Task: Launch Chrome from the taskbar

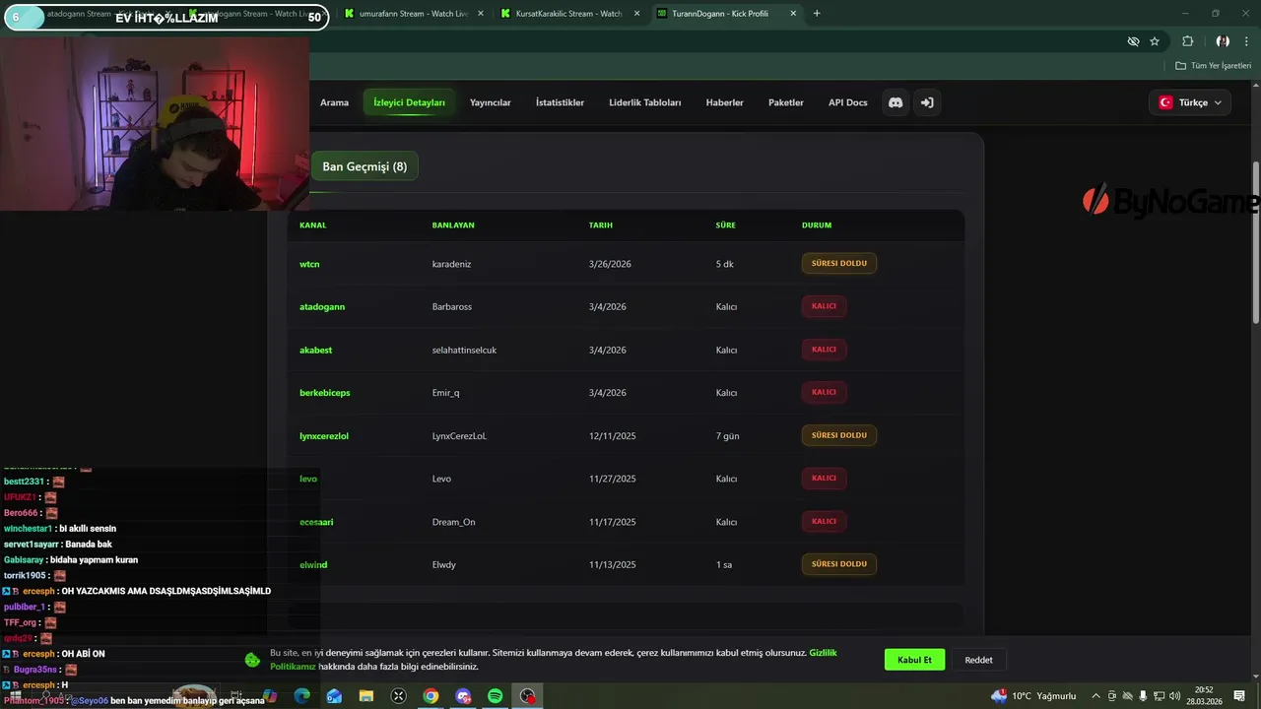Action: pyautogui.click(x=431, y=696)
